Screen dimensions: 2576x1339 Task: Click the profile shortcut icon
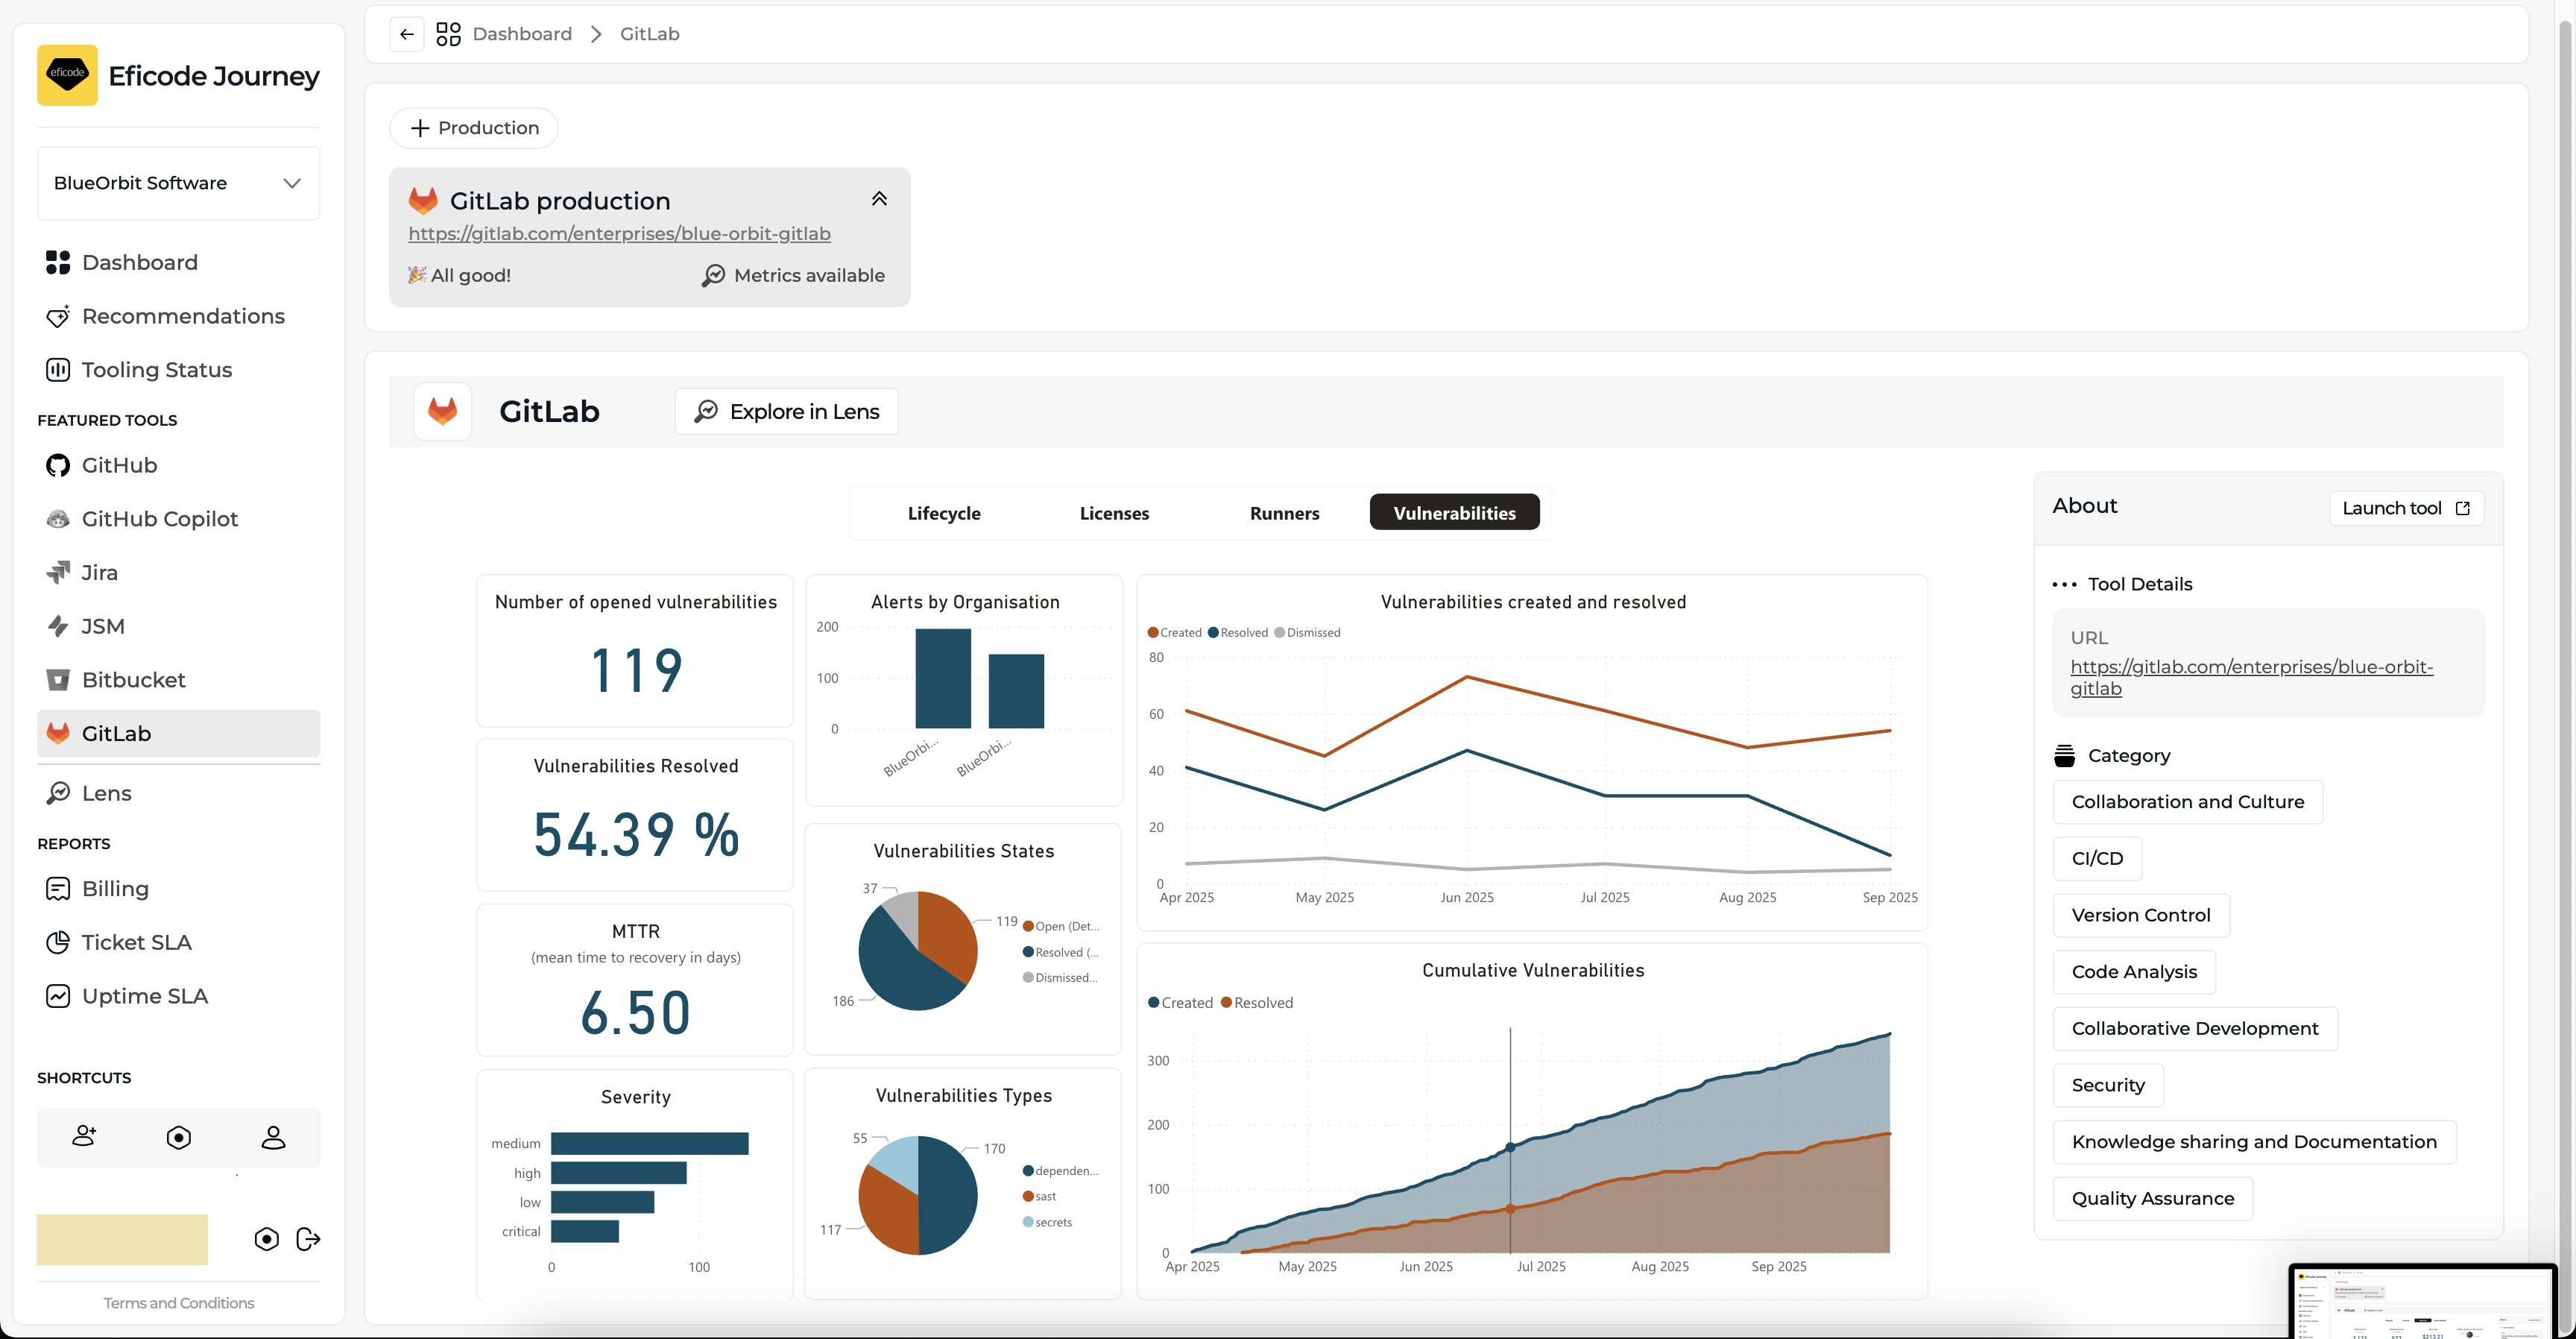point(273,1137)
